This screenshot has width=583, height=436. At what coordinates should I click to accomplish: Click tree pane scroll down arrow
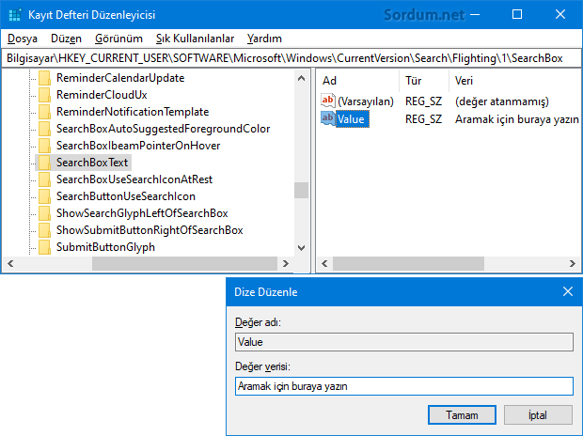pyautogui.click(x=302, y=247)
